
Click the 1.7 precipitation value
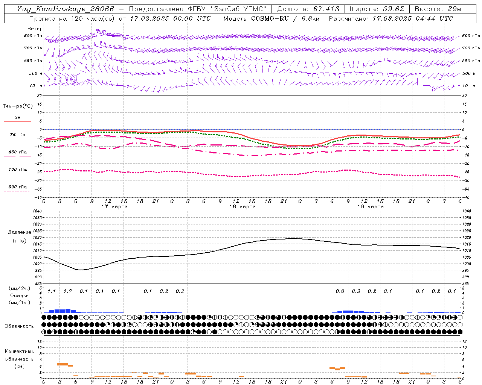click(68, 291)
